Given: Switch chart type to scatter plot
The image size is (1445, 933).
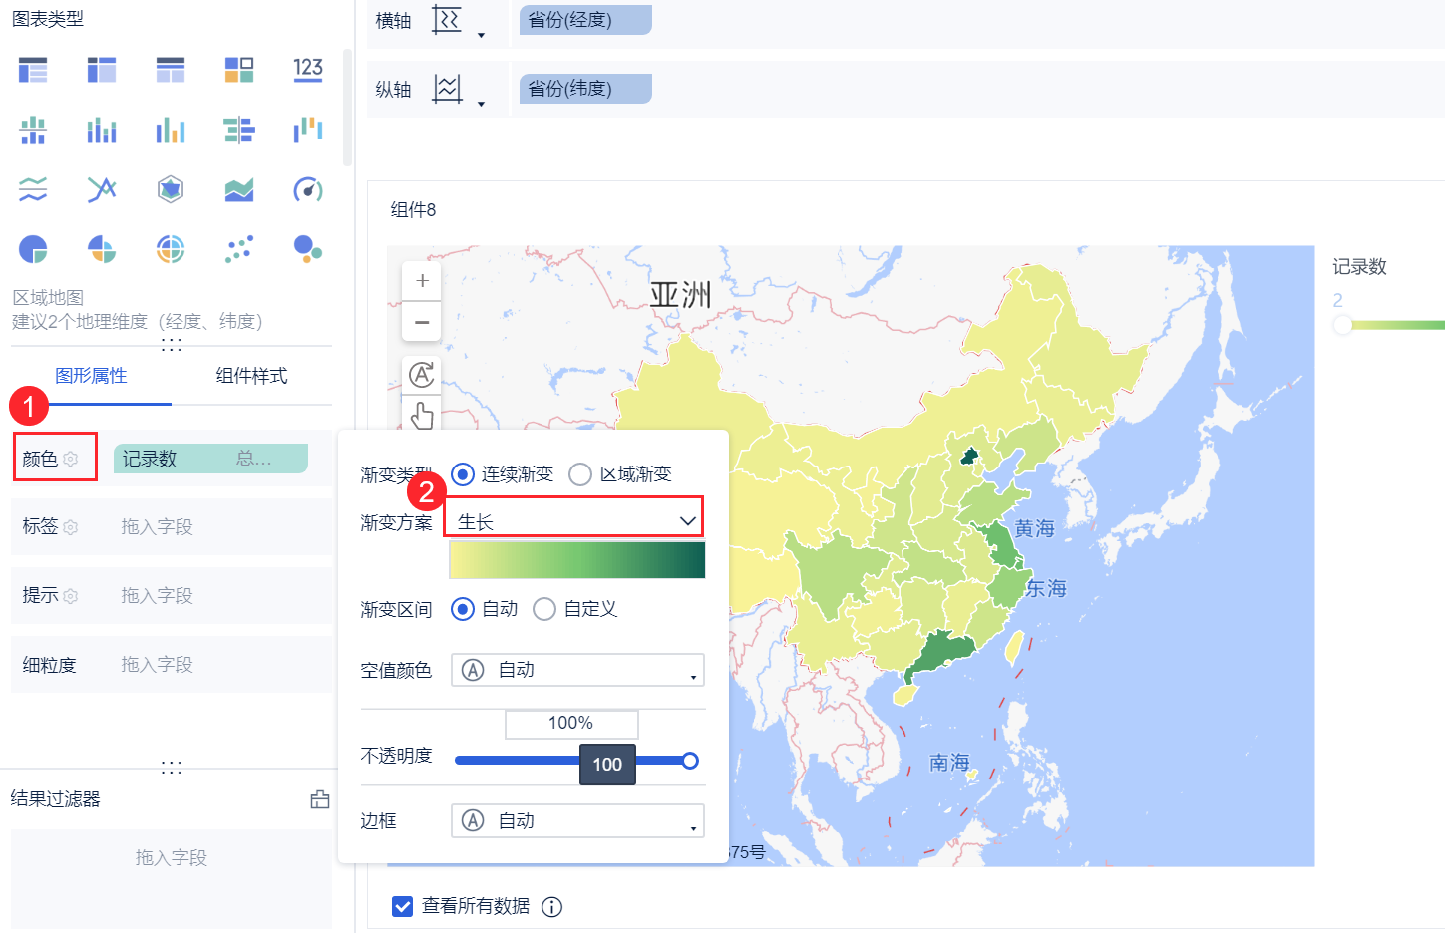Looking at the screenshot, I should pos(239,249).
